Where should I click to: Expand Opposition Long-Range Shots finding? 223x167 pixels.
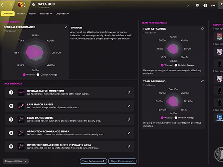129,133
